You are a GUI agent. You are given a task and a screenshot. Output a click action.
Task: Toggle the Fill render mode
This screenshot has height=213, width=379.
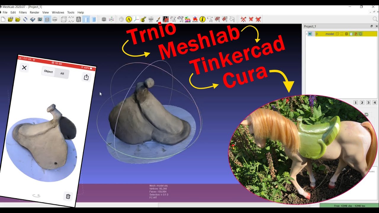click(x=86, y=20)
